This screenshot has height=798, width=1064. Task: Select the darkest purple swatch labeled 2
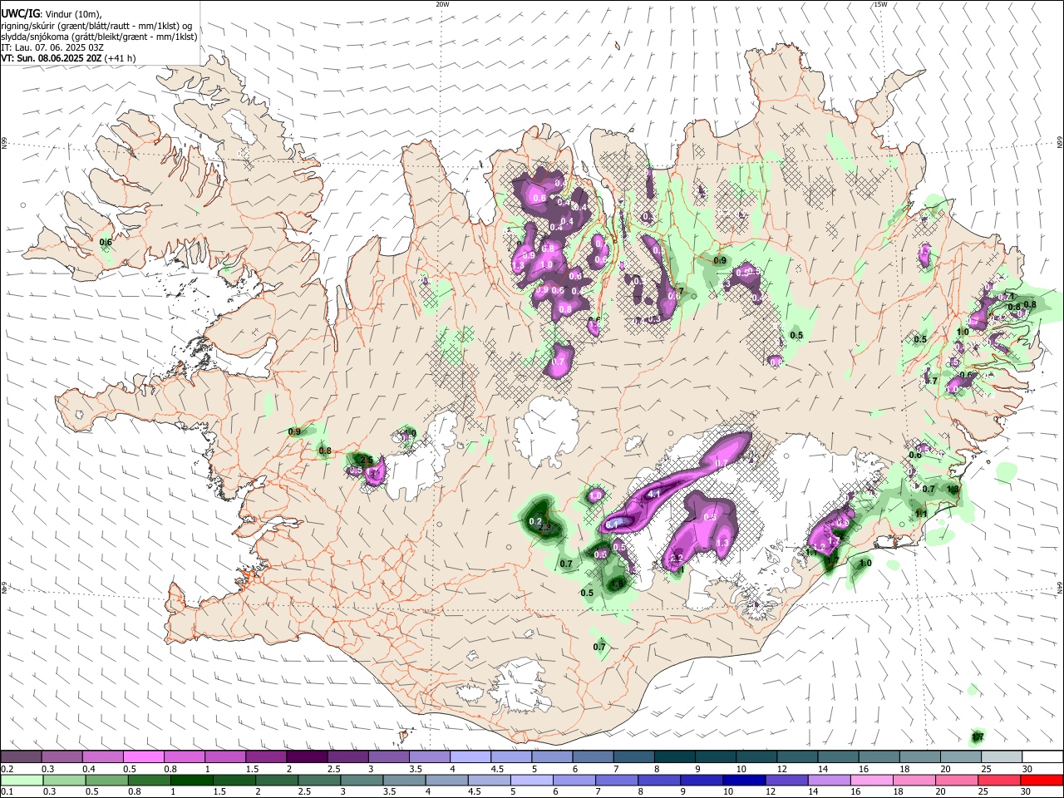[x=306, y=757]
